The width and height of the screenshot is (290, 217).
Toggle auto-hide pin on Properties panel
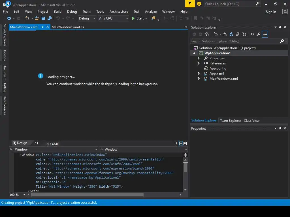280,128
